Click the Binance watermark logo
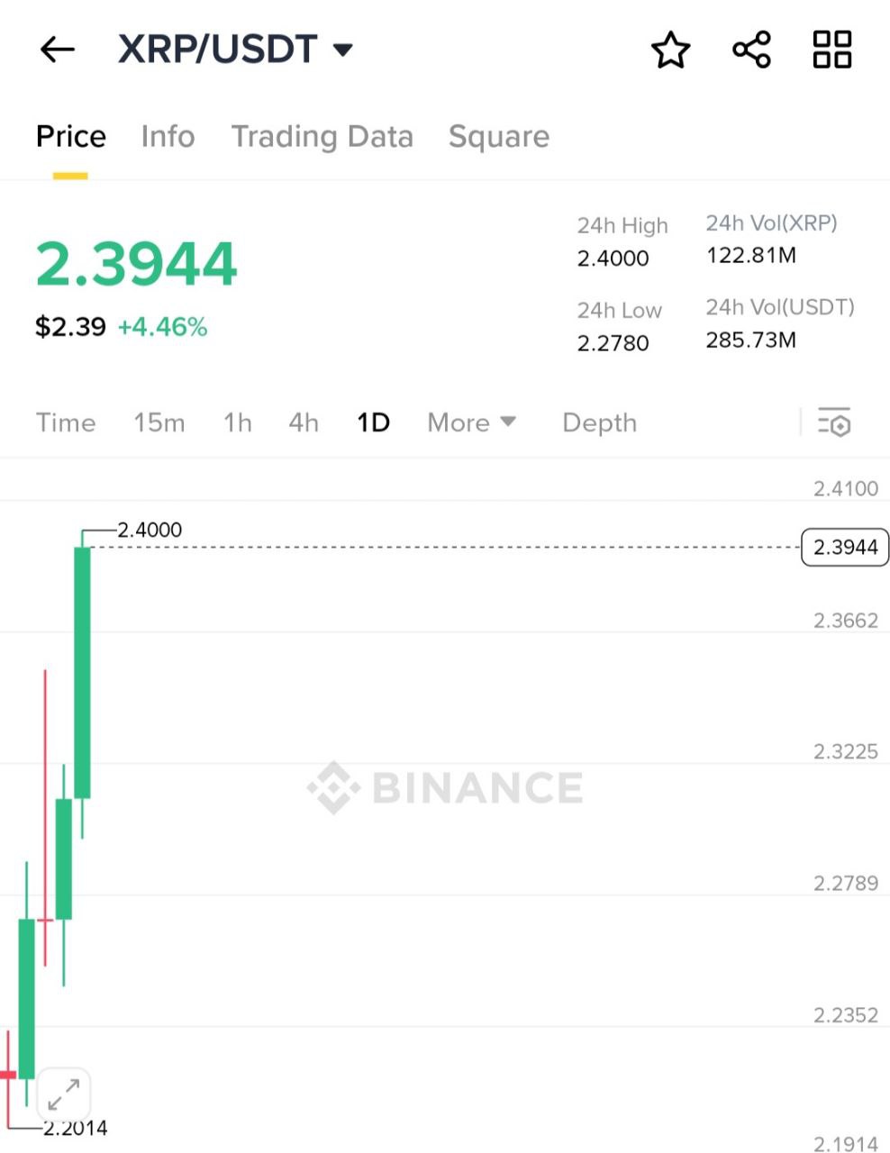The width and height of the screenshot is (890, 1153). (x=445, y=787)
